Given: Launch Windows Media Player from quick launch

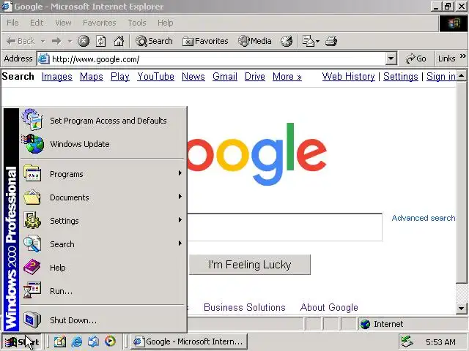Looking at the screenshot, I should click(x=111, y=341).
